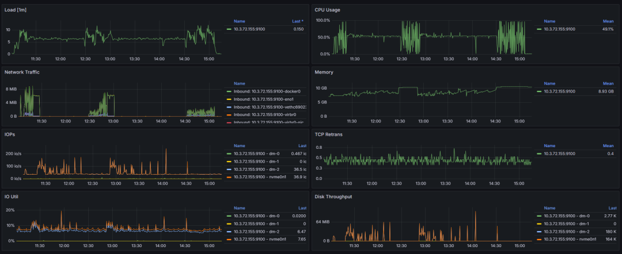Open the Network Traffic panel title menu
This screenshot has width=622, height=254.
pyautogui.click(x=22, y=72)
